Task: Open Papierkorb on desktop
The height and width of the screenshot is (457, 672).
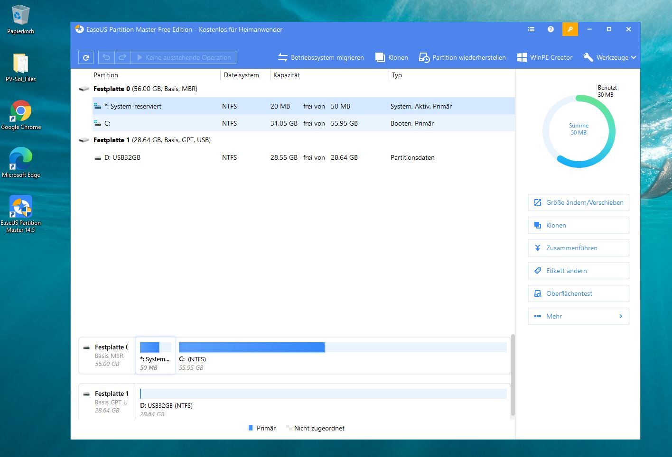Action: tap(20, 19)
